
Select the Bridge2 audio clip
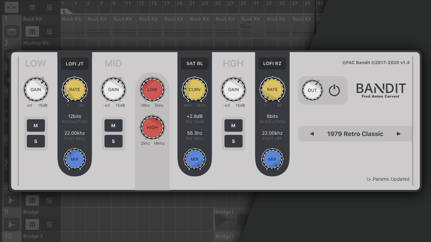point(227,237)
